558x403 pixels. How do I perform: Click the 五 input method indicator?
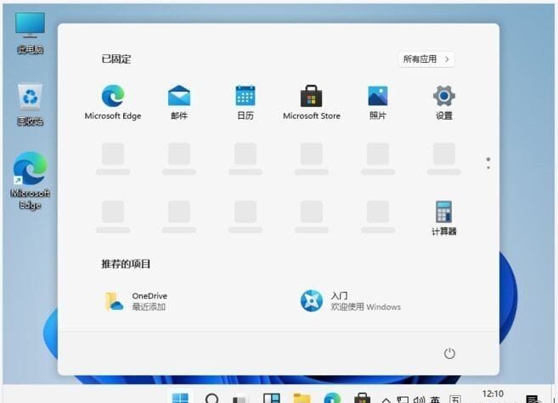[x=455, y=399]
